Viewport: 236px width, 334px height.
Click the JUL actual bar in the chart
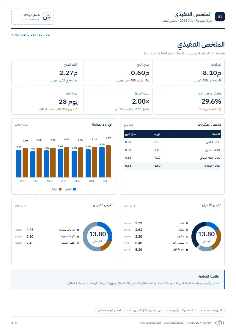102,162
